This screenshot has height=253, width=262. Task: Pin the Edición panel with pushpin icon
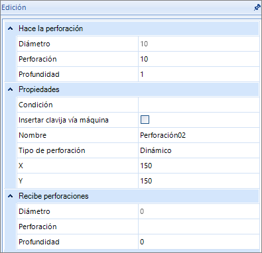(257, 7)
